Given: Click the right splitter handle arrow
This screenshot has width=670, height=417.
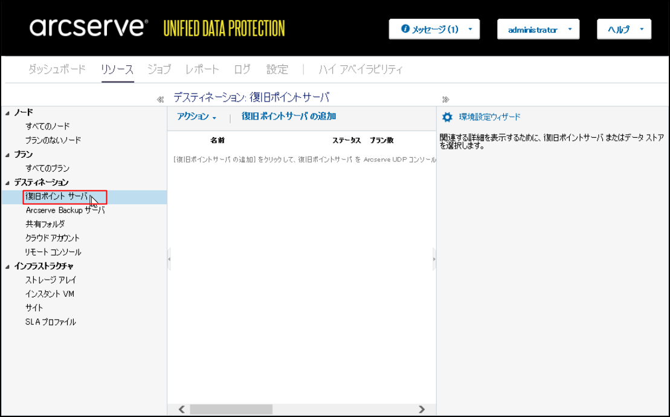Looking at the screenshot, I should [x=434, y=259].
